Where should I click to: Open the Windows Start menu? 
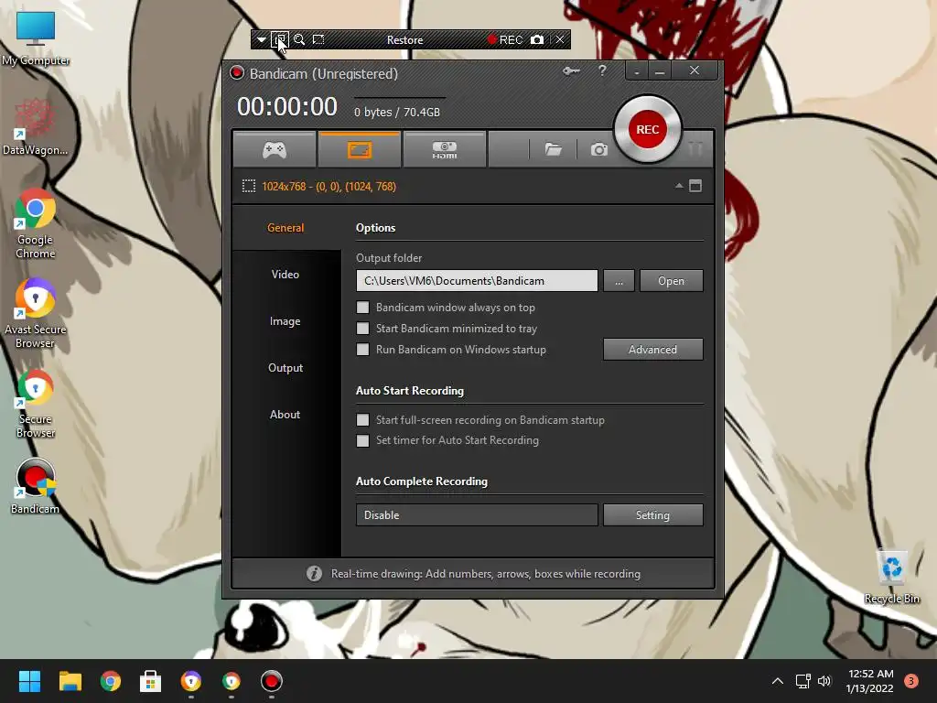[x=29, y=681]
